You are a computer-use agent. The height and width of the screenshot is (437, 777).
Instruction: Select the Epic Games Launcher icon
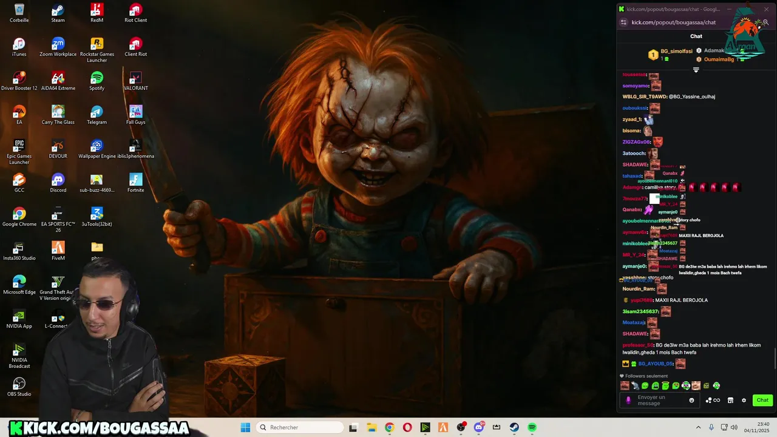point(19,152)
